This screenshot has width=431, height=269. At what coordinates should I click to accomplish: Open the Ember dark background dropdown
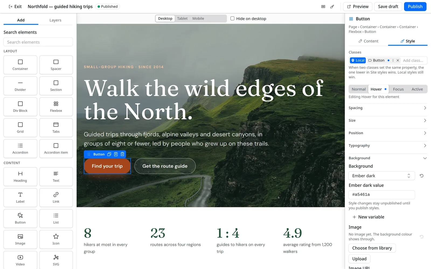tap(382, 176)
